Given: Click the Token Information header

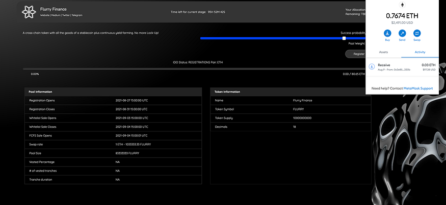Looking at the screenshot, I should pos(291,92).
